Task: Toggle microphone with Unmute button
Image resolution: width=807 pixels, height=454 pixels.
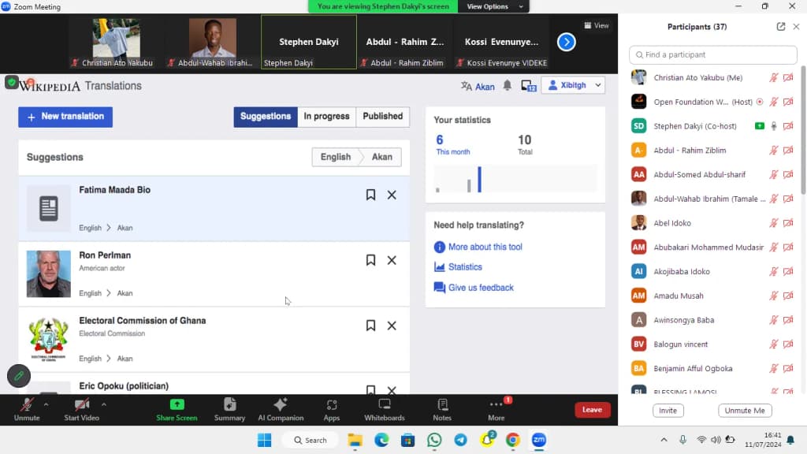Action: point(27,410)
